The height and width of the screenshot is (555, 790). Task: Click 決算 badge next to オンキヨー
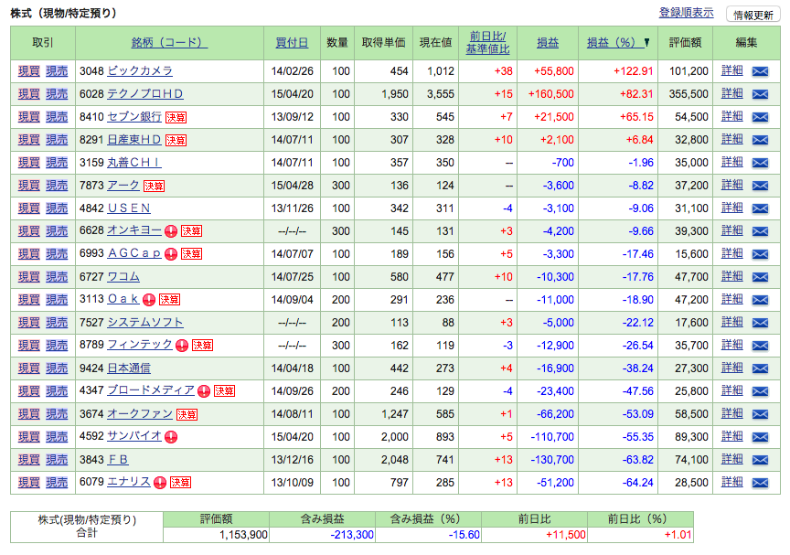(x=191, y=231)
